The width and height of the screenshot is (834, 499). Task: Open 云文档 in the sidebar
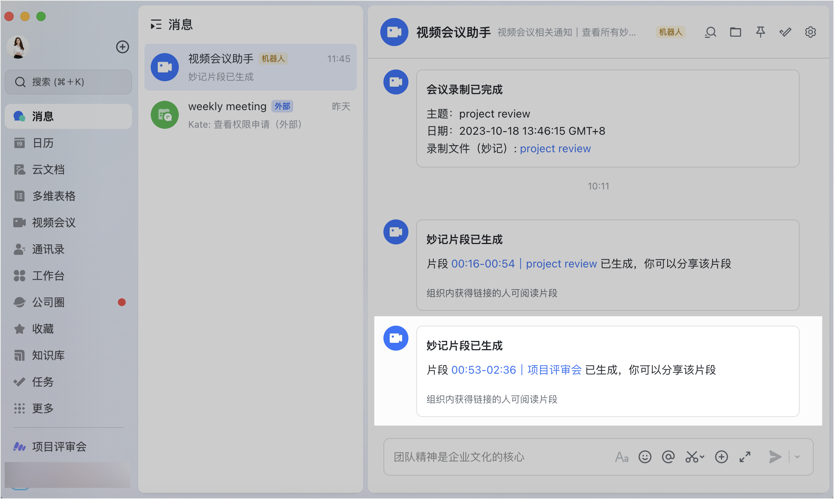coord(68,169)
